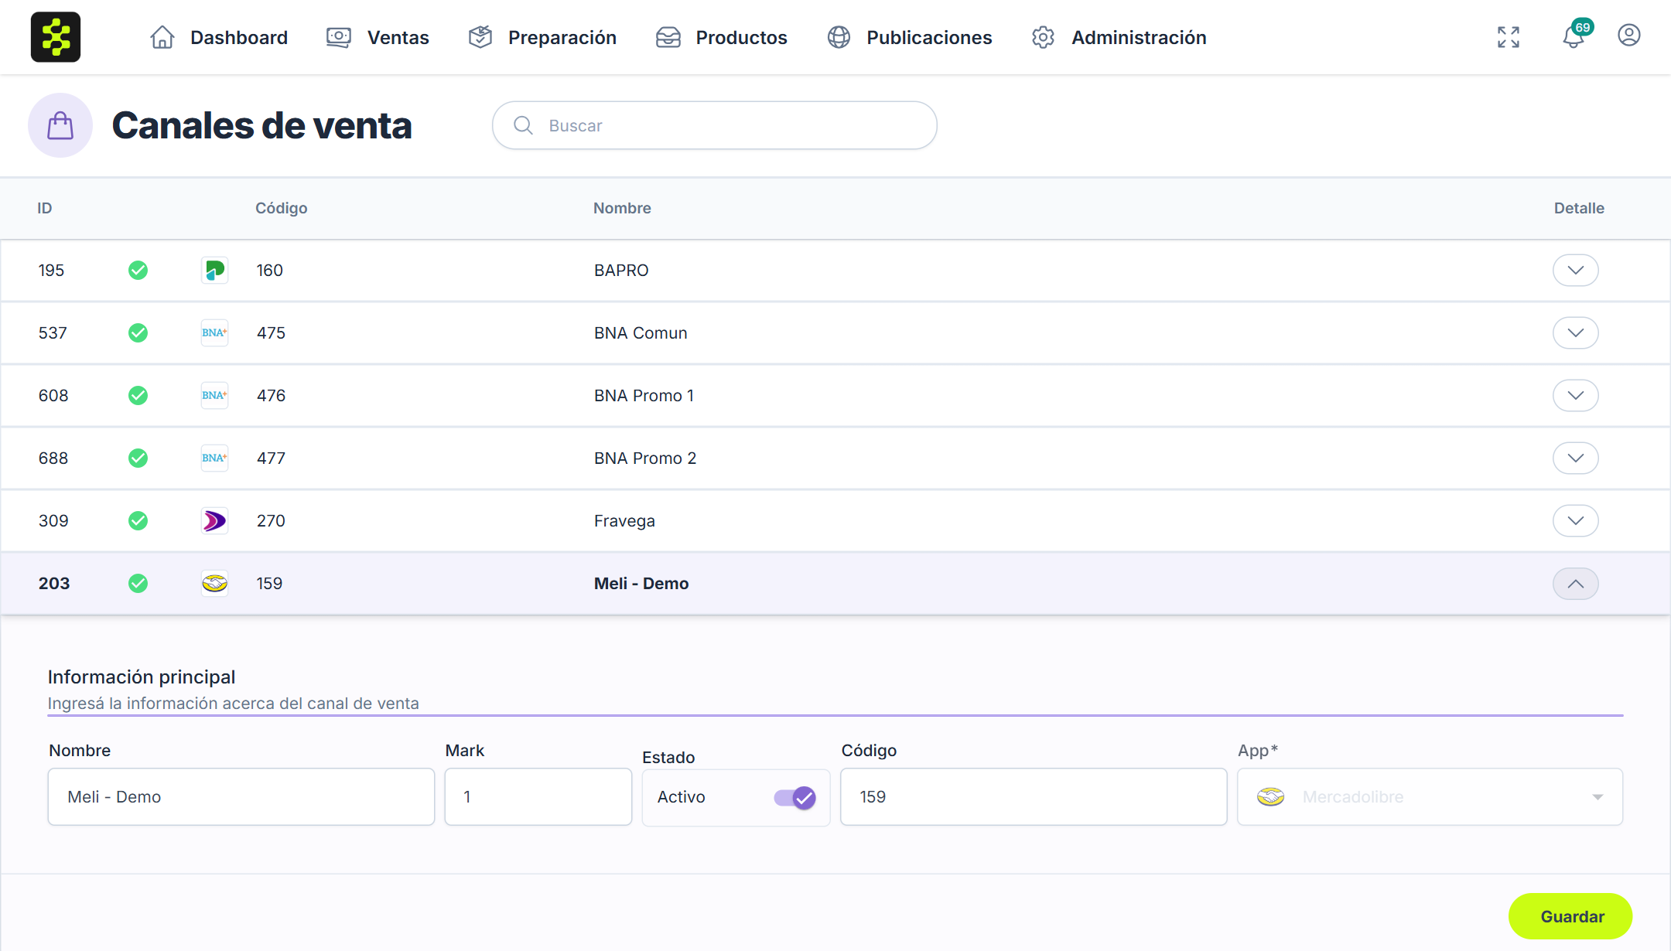Click the shopping bag icon beside Canales de venta
Screen dimensions: 1671x951
click(60, 125)
